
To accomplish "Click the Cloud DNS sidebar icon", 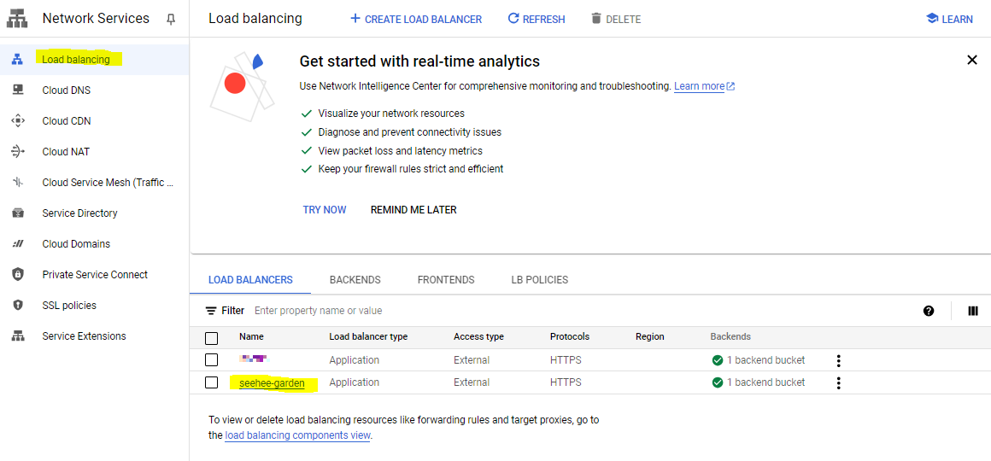I will point(18,90).
